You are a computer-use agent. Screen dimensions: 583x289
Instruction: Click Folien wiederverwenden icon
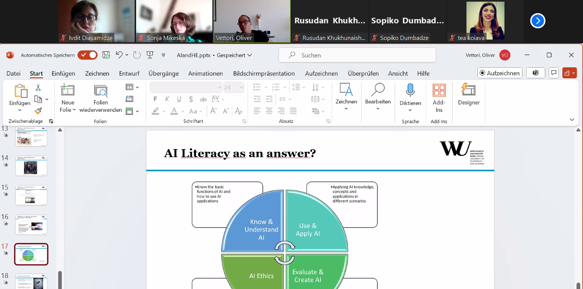click(x=101, y=91)
